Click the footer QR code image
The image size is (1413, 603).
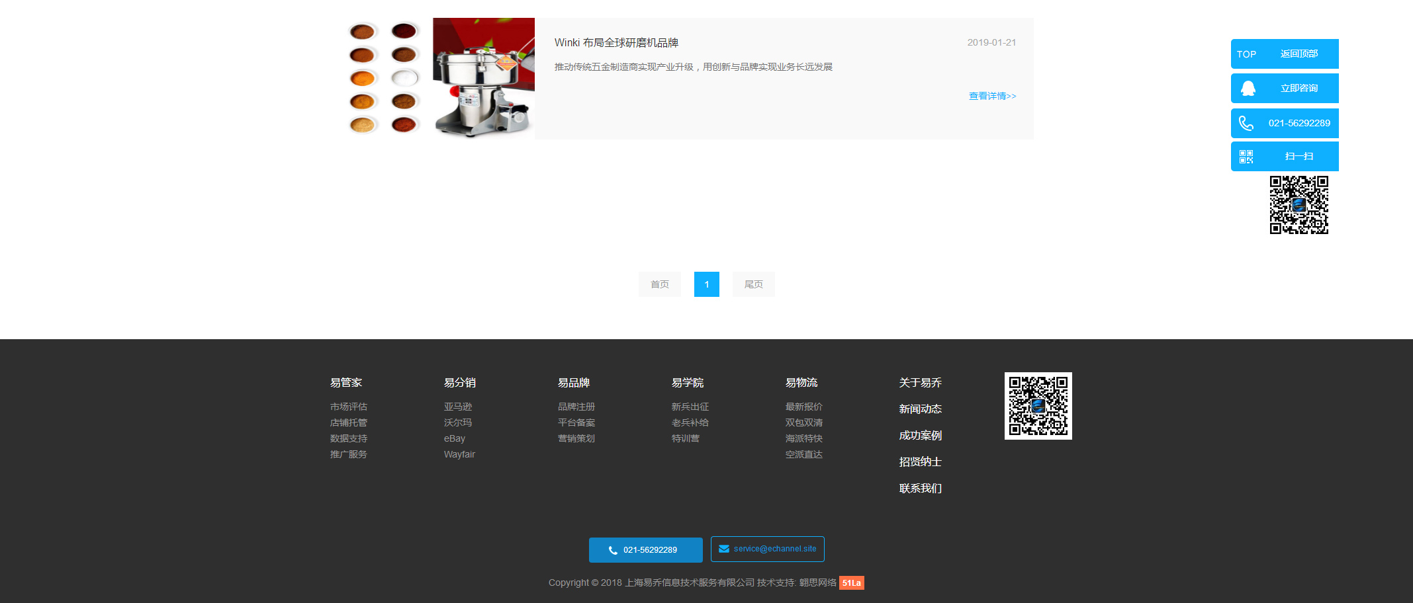(x=1038, y=406)
